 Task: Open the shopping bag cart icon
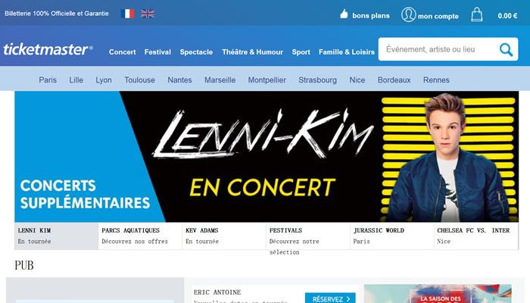(x=476, y=14)
